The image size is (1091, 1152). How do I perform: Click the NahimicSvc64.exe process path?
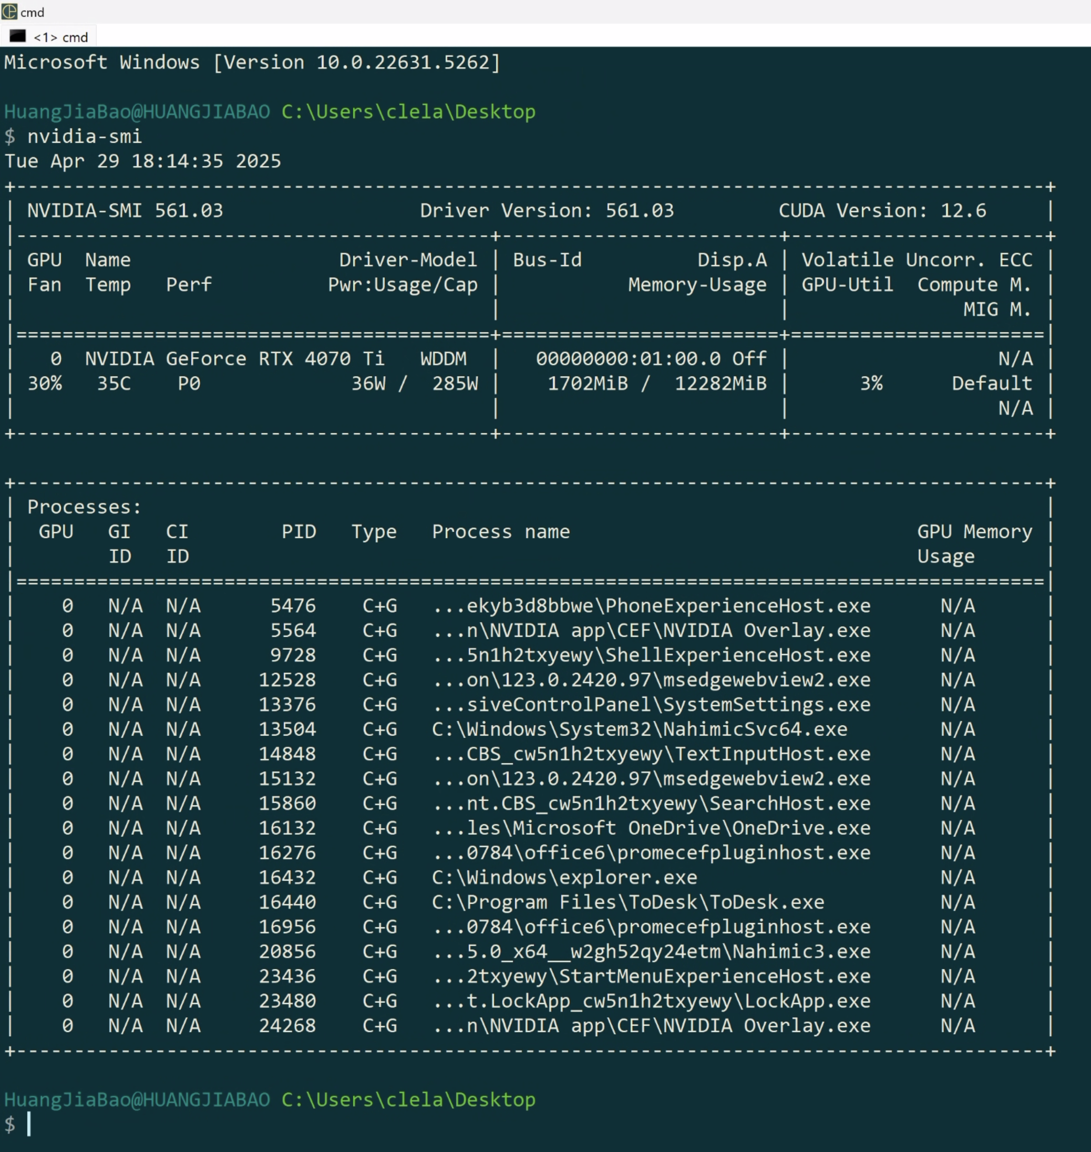(x=640, y=729)
